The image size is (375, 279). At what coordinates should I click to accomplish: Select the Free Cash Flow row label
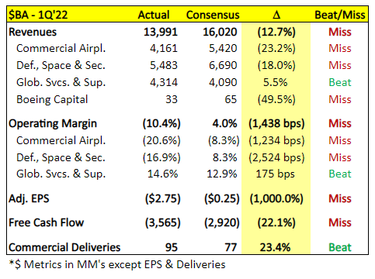coord(47,222)
